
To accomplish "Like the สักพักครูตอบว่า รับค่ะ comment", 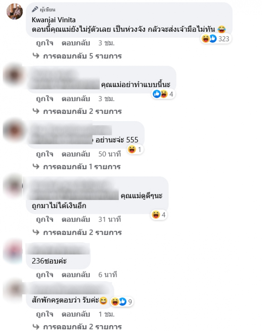I will [x=45, y=314].
